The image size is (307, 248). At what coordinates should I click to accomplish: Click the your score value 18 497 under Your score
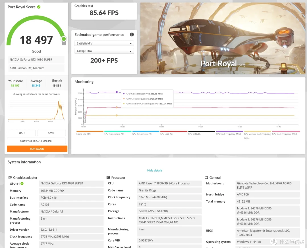(15, 86)
